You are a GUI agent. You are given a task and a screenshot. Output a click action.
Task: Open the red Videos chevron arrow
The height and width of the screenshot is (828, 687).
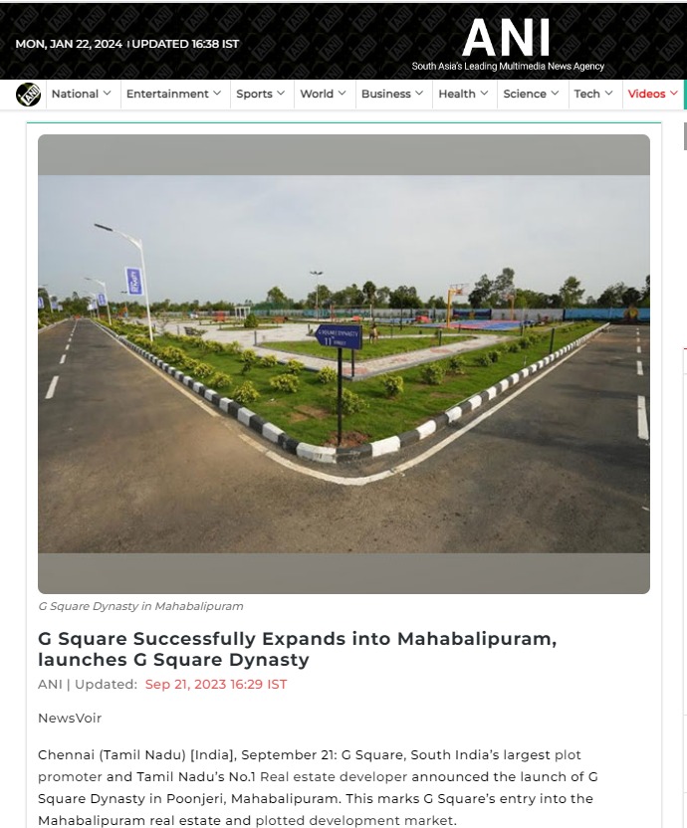pyautogui.click(x=673, y=94)
